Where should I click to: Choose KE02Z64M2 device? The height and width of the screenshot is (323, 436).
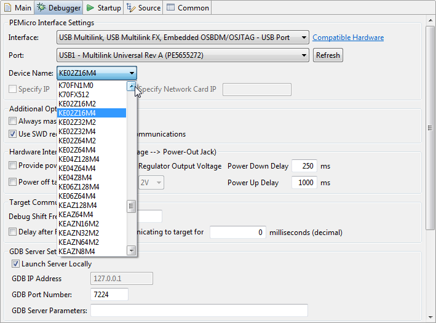click(x=92, y=140)
